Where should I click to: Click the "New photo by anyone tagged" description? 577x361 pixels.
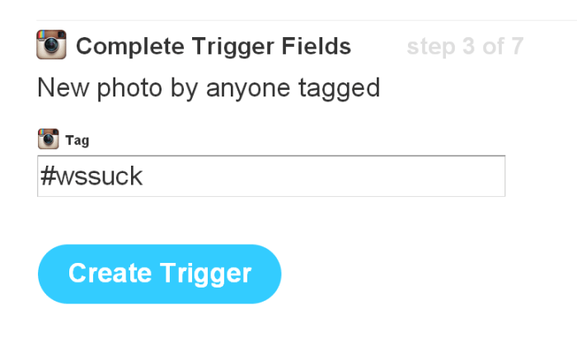tap(209, 87)
